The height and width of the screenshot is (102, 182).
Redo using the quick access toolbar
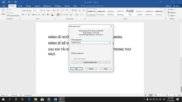15,2
